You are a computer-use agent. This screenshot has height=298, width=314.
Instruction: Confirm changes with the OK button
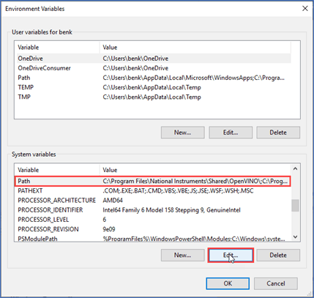(x=228, y=283)
